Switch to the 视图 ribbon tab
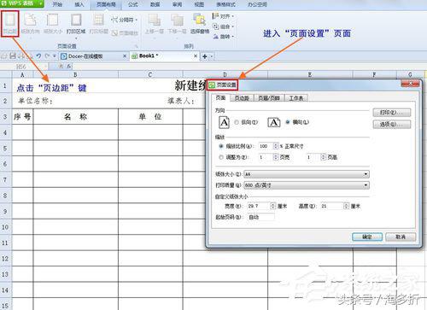427x310 pixels. tap(199, 4)
